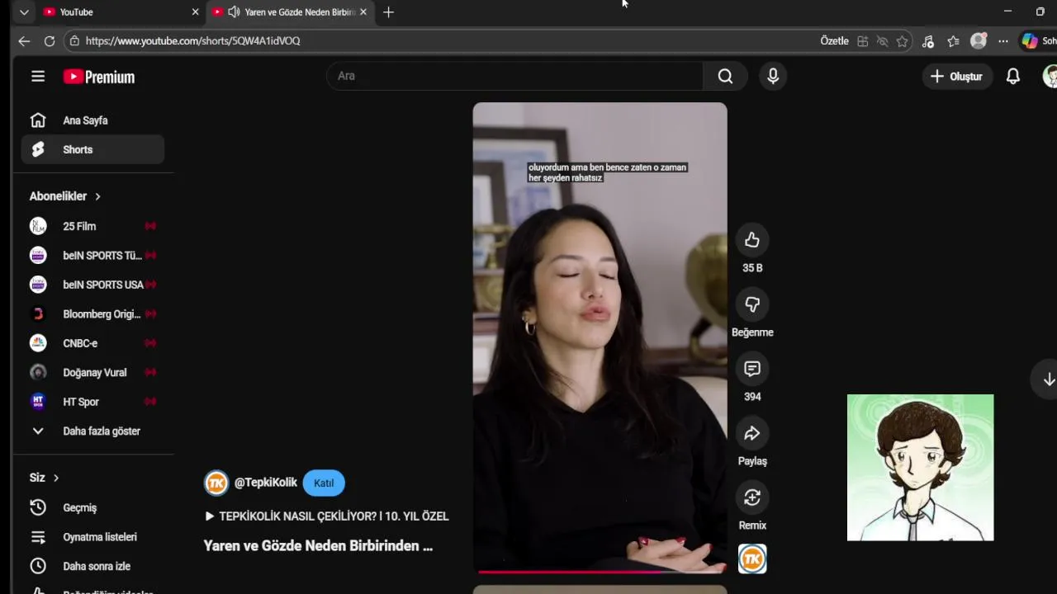Open Doğanay Vural subscription
Image resolution: width=1057 pixels, height=594 pixels.
pos(92,372)
